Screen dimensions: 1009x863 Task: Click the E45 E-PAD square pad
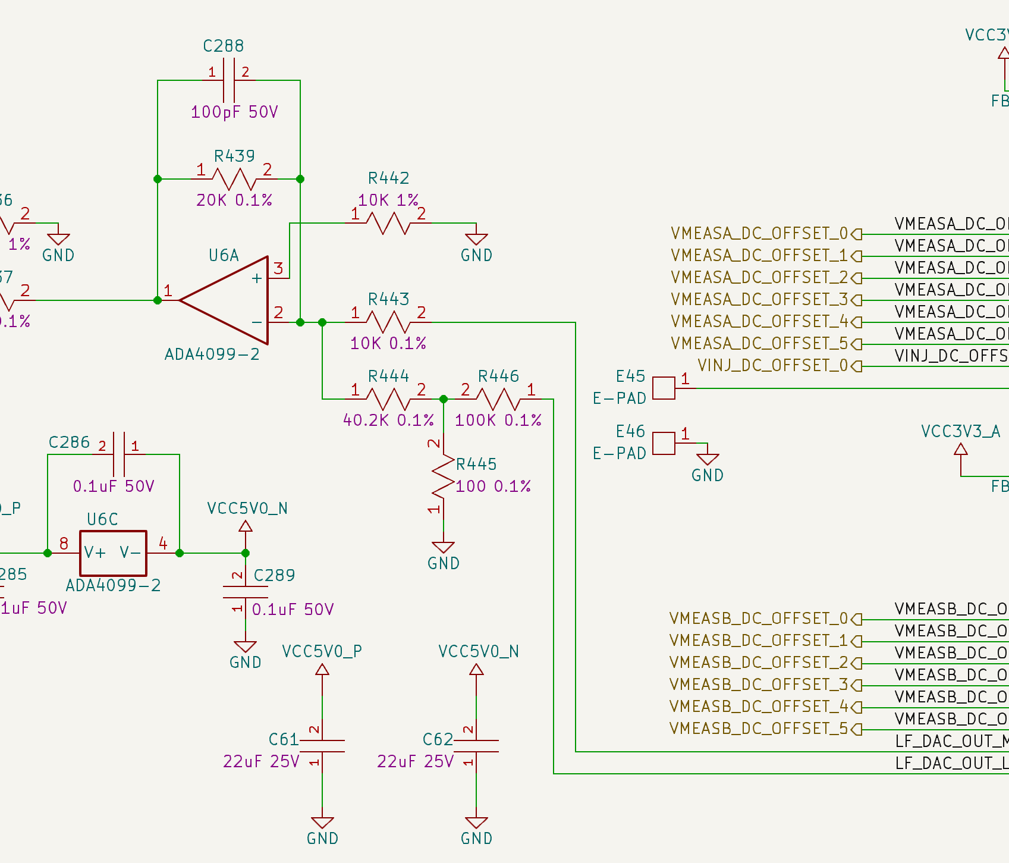(x=664, y=388)
